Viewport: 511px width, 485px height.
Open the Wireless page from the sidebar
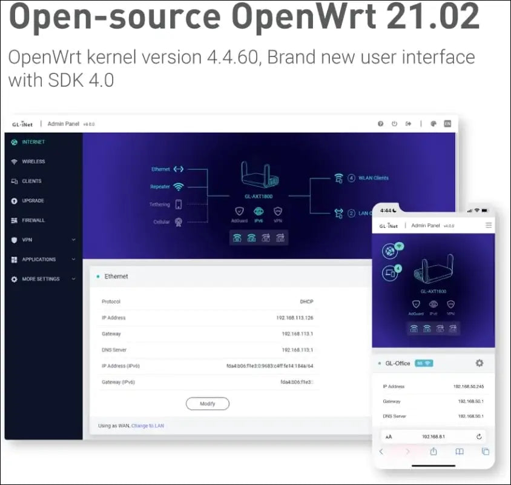[x=33, y=162]
